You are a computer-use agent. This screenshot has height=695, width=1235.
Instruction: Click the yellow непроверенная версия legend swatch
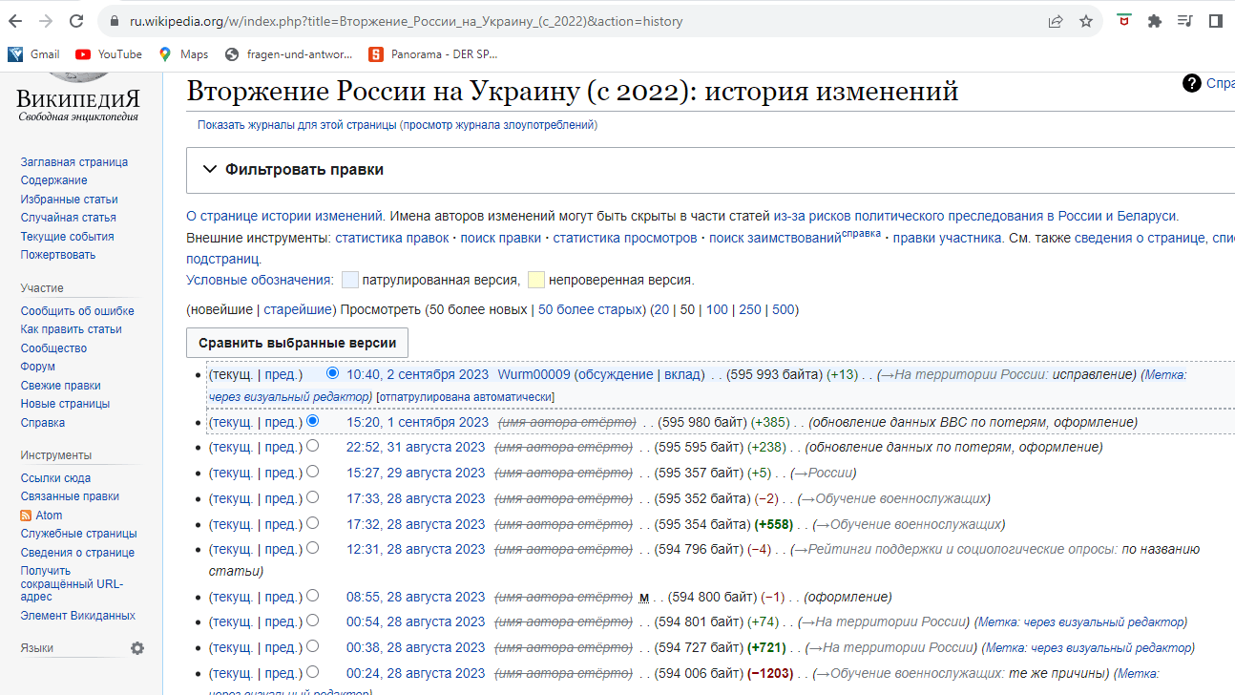536,280
